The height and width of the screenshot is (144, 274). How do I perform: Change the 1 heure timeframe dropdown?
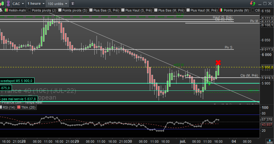[36, 4]
